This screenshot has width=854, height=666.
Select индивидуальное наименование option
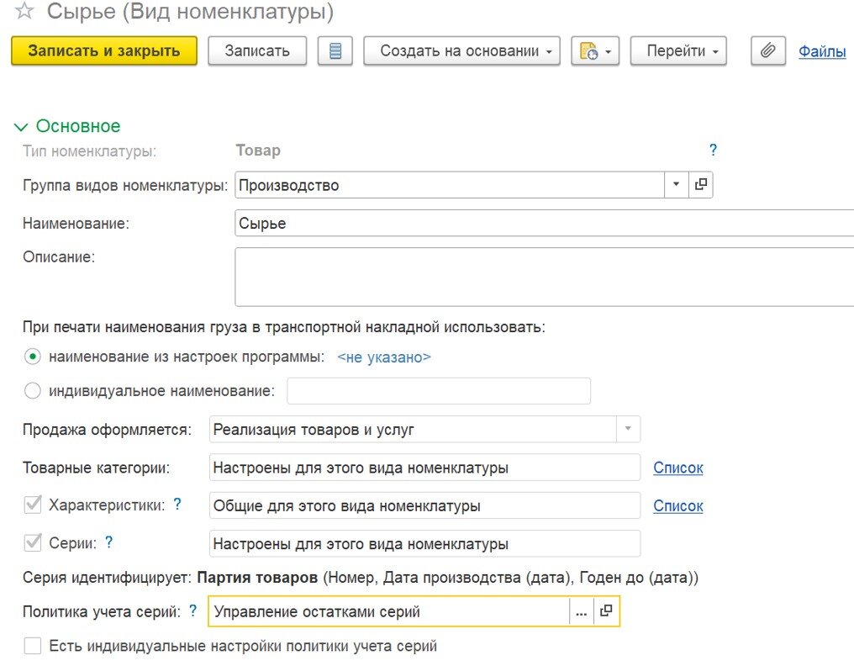coord(31,390)
